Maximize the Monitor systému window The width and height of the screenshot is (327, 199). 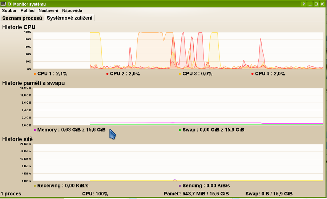[x=316, y=4]
